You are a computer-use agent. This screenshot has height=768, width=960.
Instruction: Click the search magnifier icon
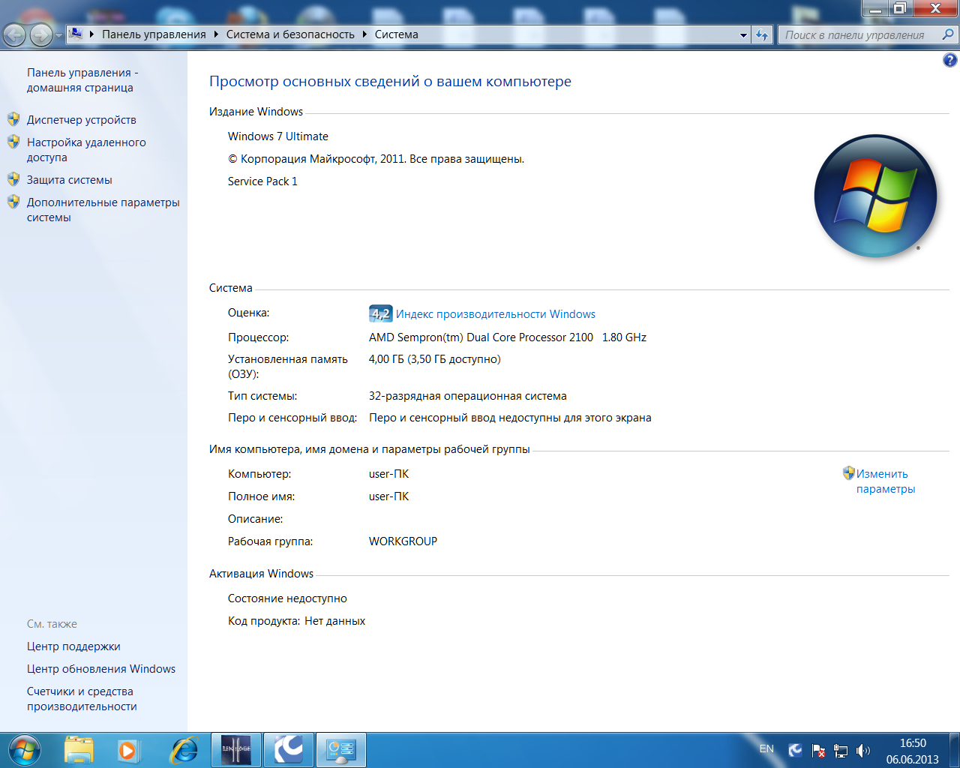tap(948, 34)
